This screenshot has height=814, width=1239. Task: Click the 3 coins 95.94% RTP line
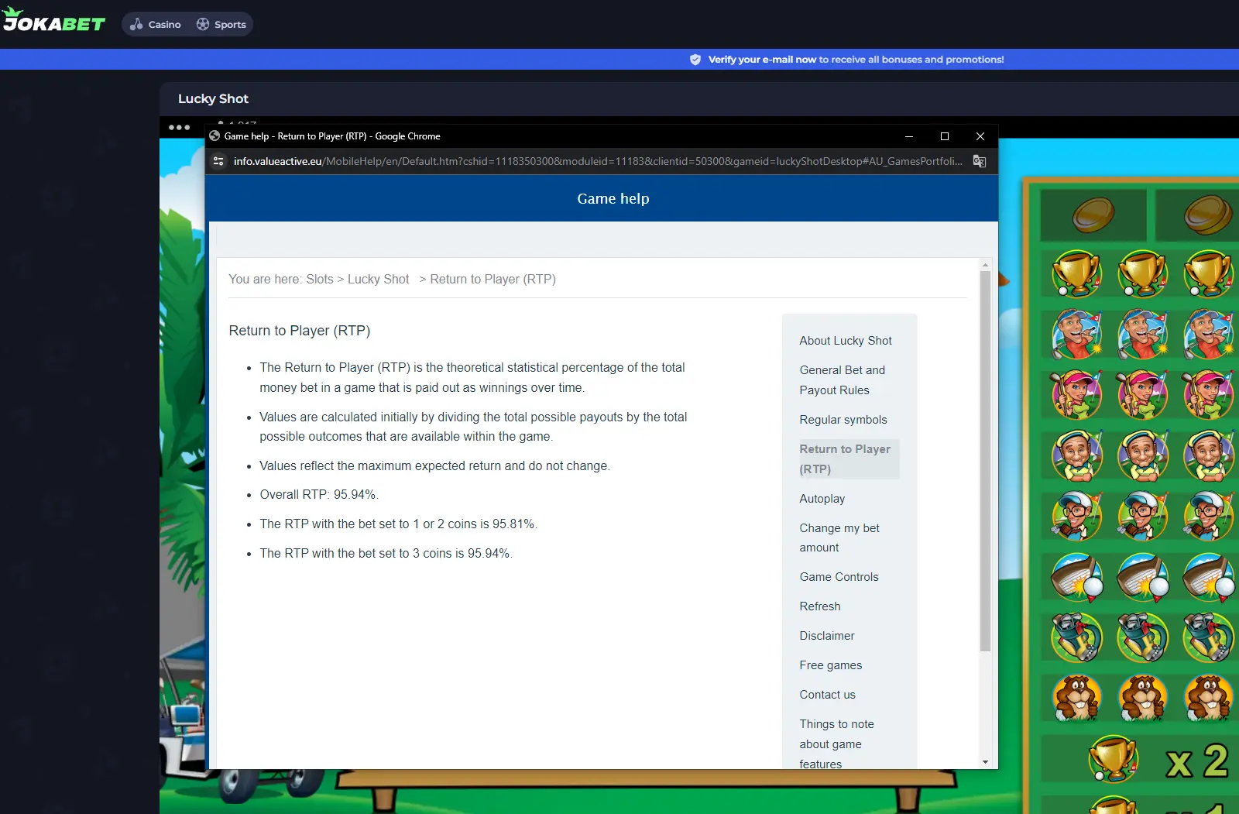pos(386,554)
